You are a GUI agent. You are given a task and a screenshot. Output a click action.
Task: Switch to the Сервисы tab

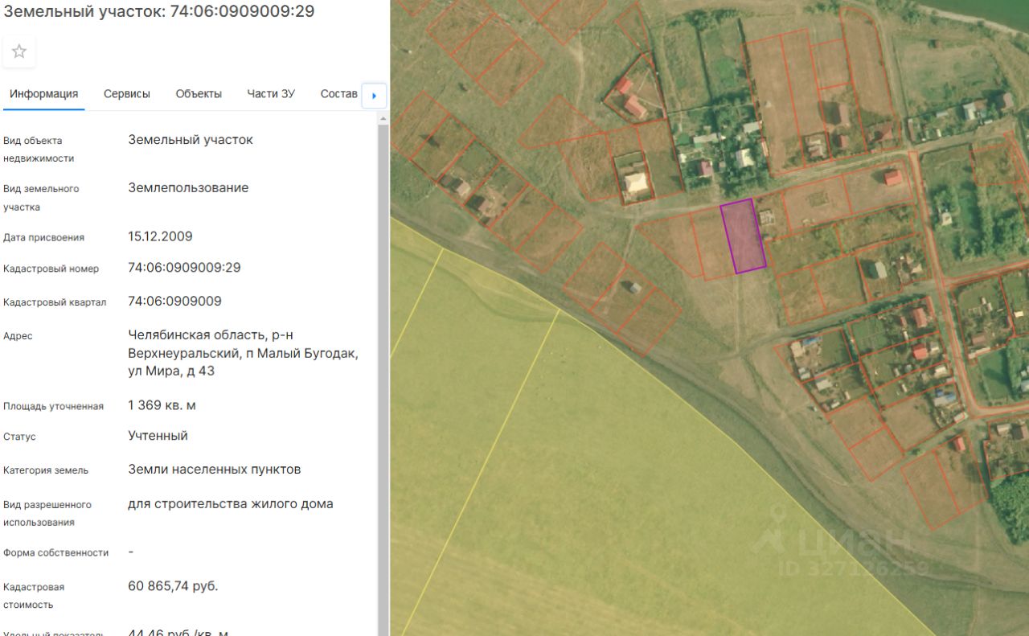click(126, 94)
